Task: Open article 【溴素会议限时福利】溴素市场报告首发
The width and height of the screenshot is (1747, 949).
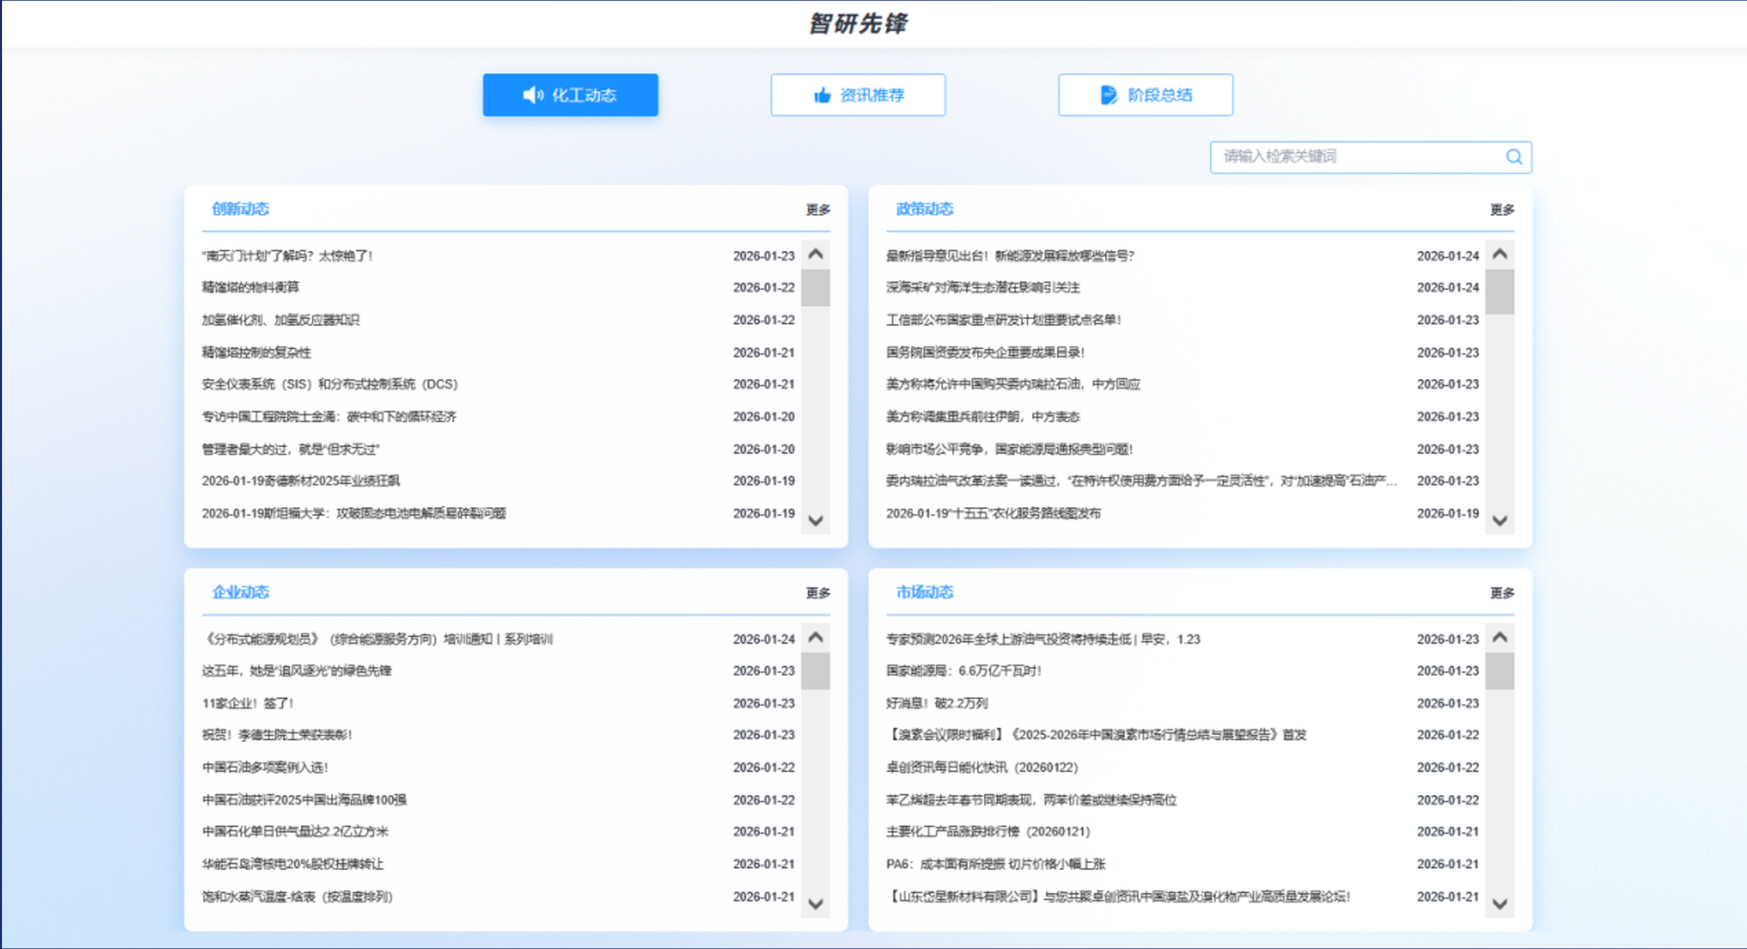Action: (1095, 735)
